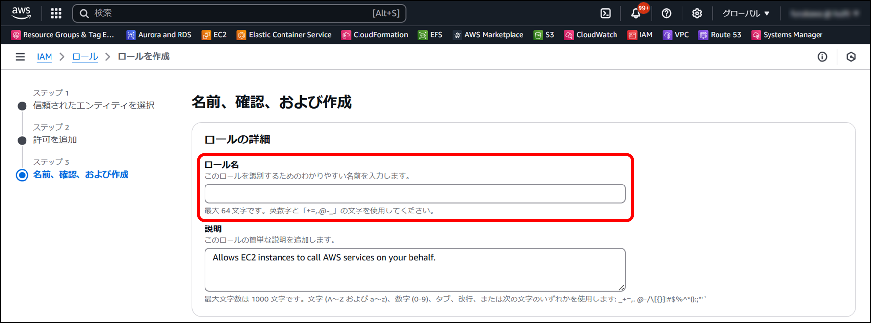This screenshot has height=323, width=871.
Task: Click the AWS logo home icon
Action: (21, 13)
